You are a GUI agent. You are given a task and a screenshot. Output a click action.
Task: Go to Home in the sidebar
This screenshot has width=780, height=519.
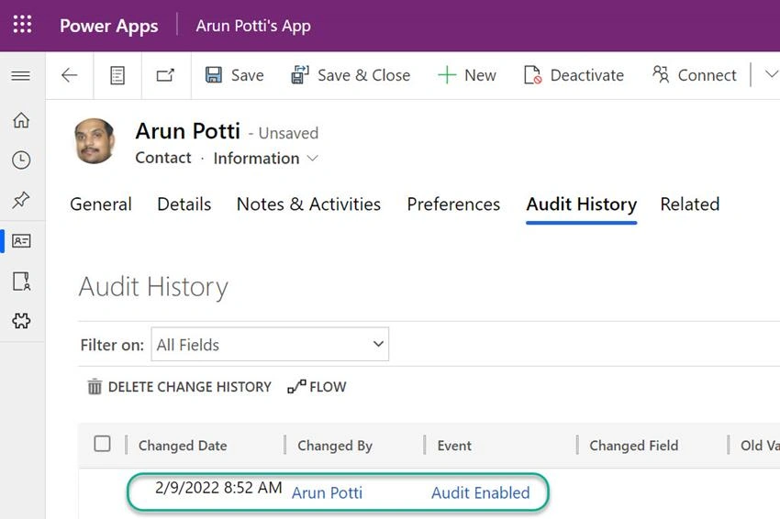(x=21, y=120)
